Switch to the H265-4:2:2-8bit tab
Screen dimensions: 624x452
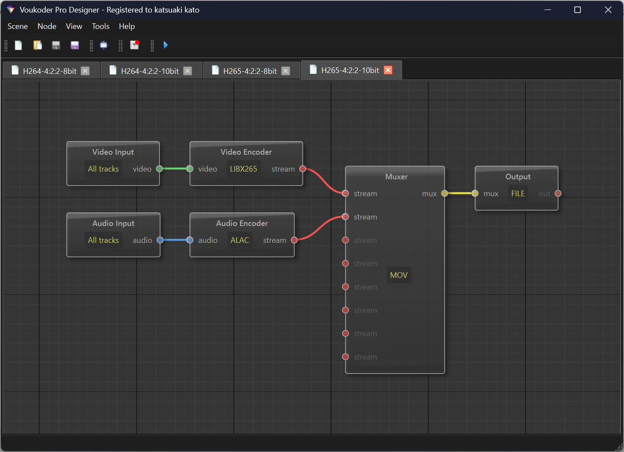coord(250,71)
